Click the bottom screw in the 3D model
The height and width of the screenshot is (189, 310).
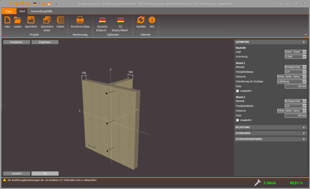click(111, 149)
